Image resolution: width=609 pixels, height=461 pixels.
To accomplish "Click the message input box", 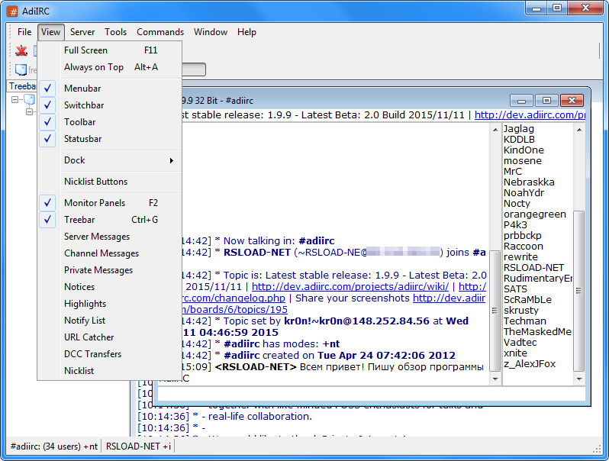I will click(372, 394).
